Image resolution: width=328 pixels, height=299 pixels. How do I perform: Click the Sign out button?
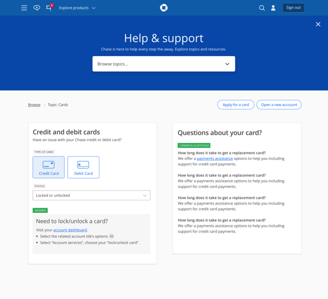[x=293, y=8]
